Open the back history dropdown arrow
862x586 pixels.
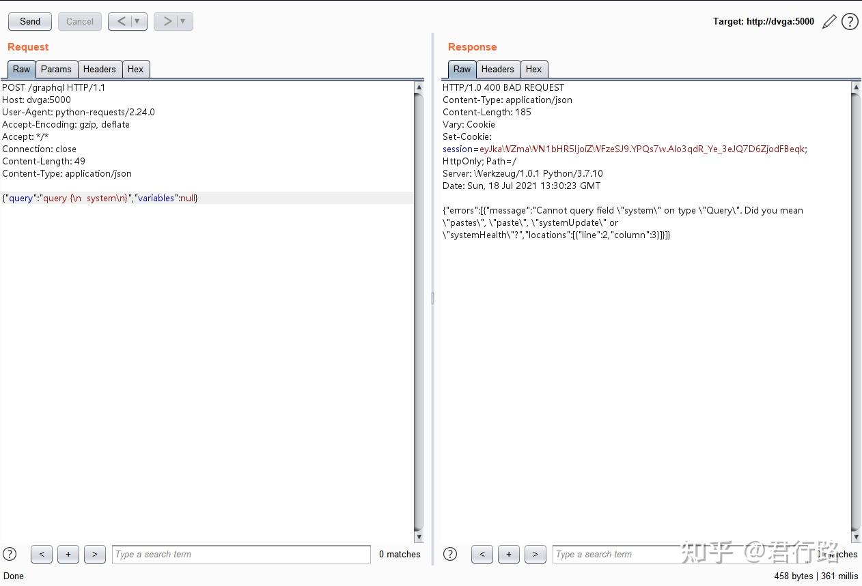139,21
